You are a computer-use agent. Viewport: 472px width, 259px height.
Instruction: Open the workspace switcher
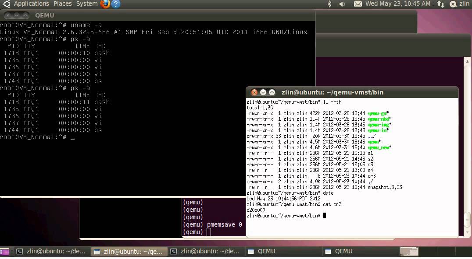point(409,252)
